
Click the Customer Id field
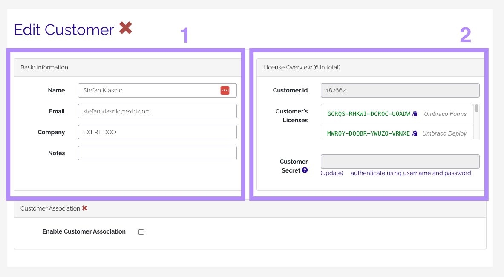click(400, 90)
